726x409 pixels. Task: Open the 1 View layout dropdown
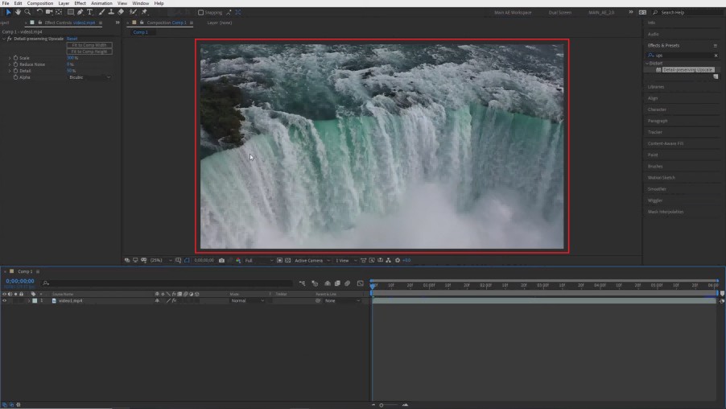pyautogui.click(x=346, y=260)
